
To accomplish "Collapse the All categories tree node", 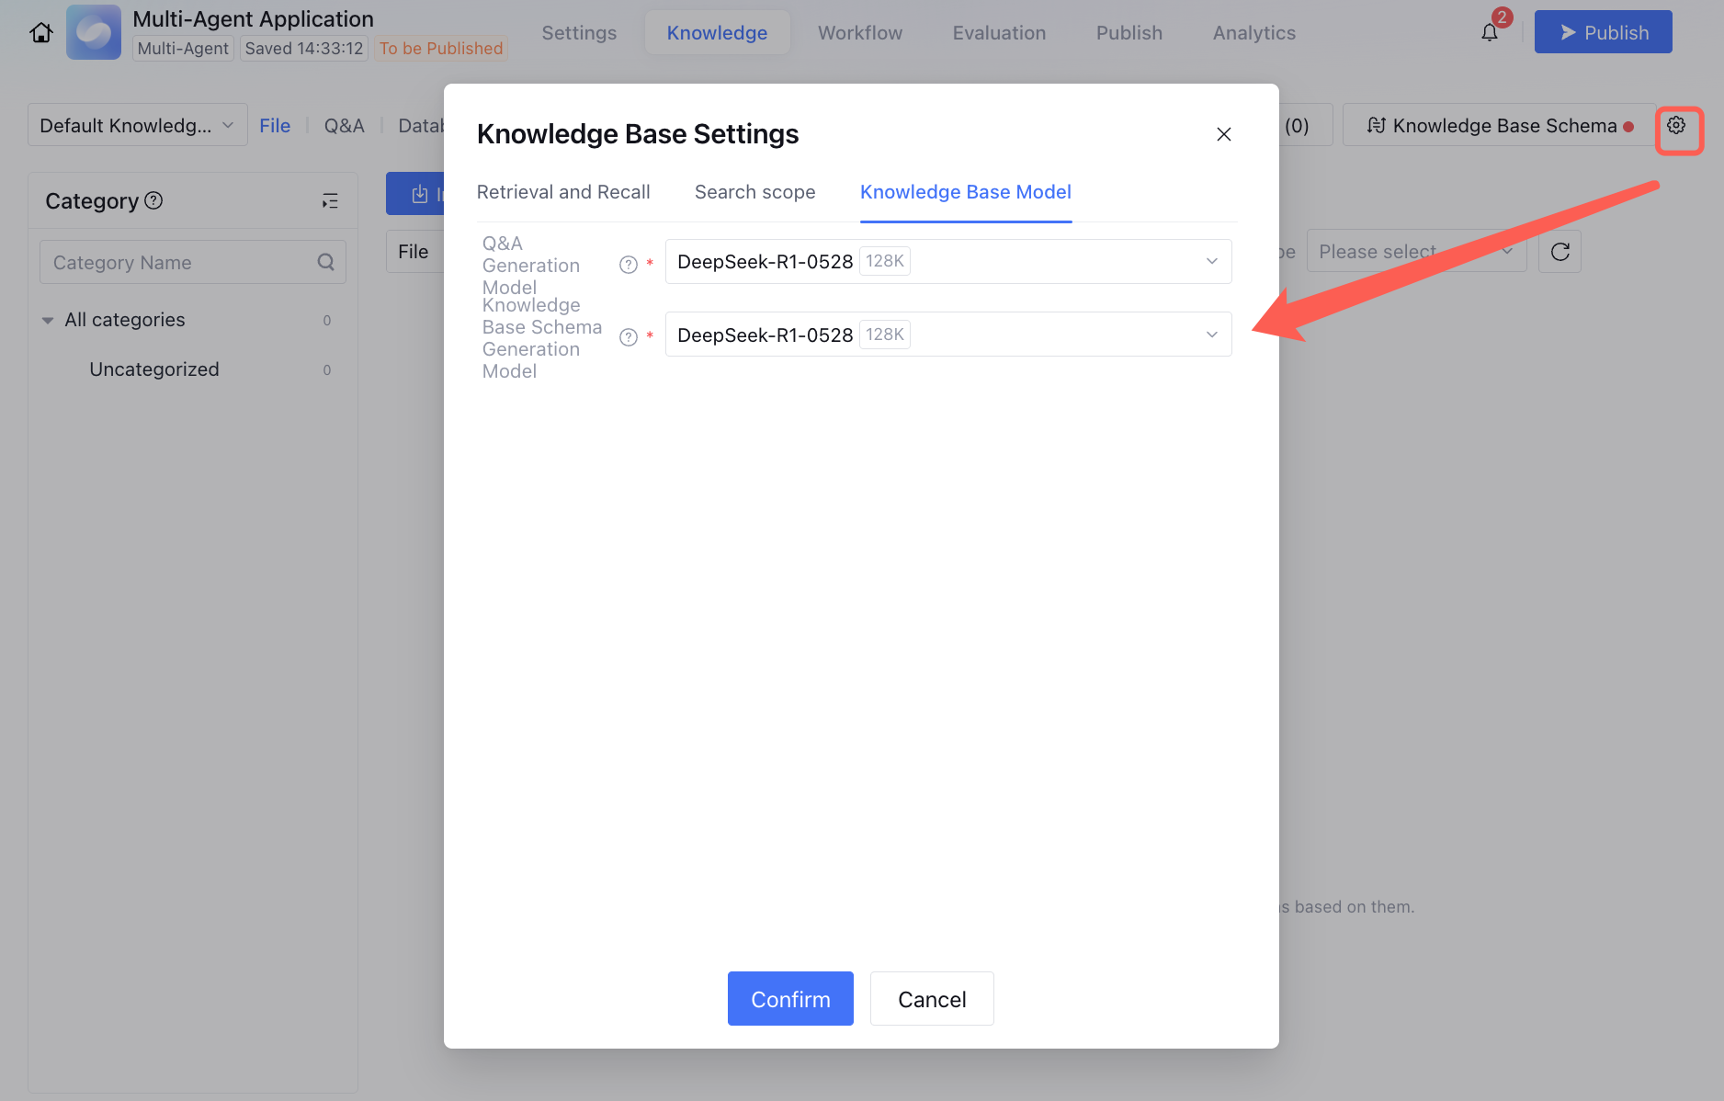I will 48,321.
